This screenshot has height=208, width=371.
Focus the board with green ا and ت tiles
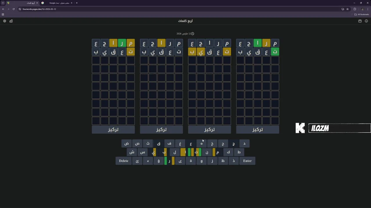coord(258,130)
